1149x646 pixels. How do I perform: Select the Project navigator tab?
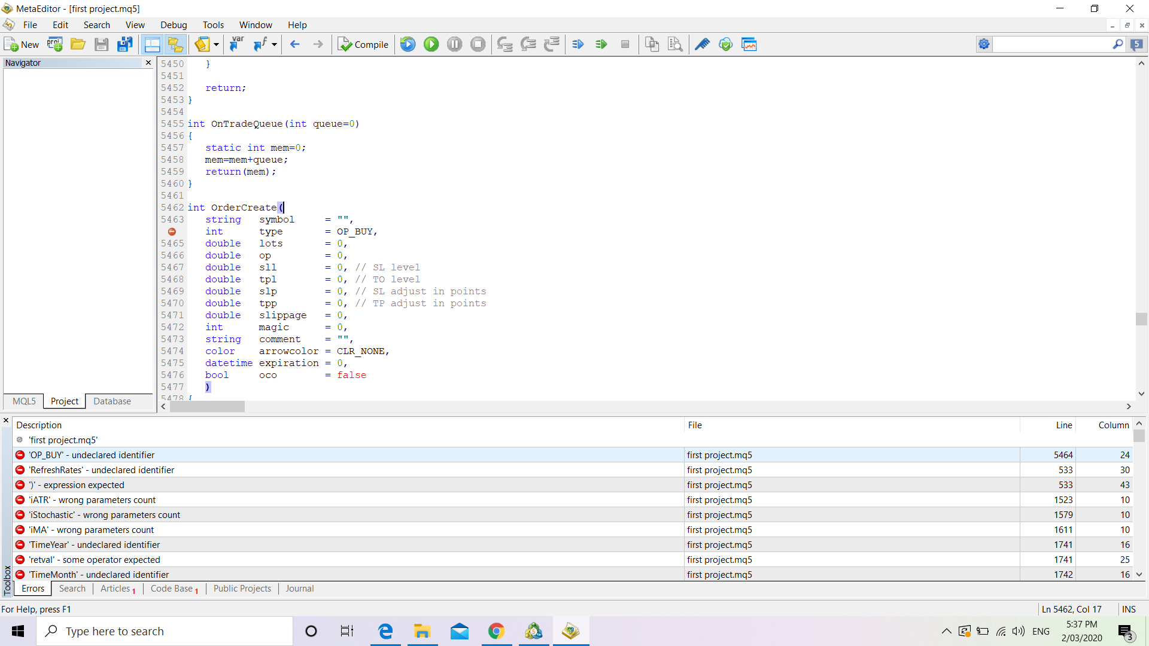point(65,401)
